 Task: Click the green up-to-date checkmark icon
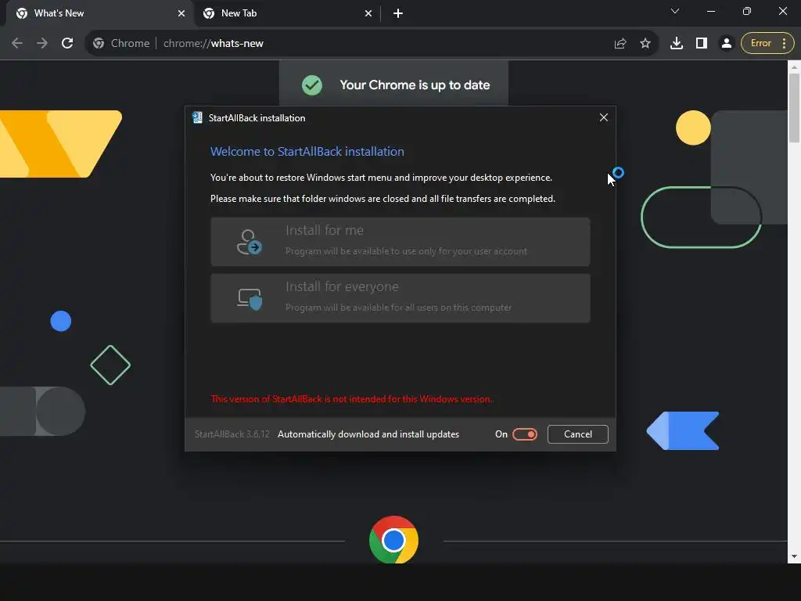pyautogui.click(x=311, y=85)
